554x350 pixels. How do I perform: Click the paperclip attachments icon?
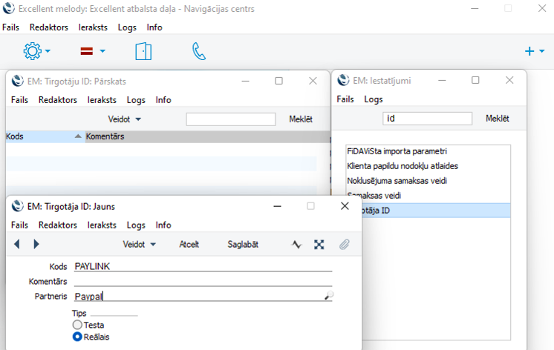[344, 244]
